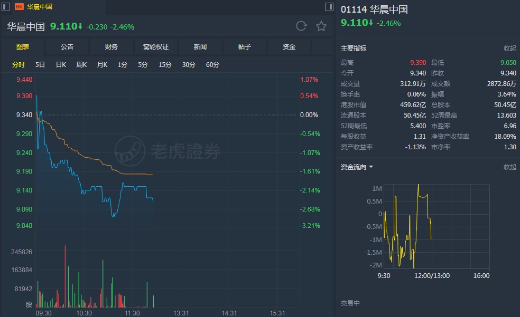
Task: Select the 15分 chart interval
Action: coord(165,65)
